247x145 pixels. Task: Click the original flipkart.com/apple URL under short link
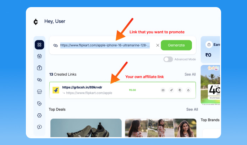89,93
